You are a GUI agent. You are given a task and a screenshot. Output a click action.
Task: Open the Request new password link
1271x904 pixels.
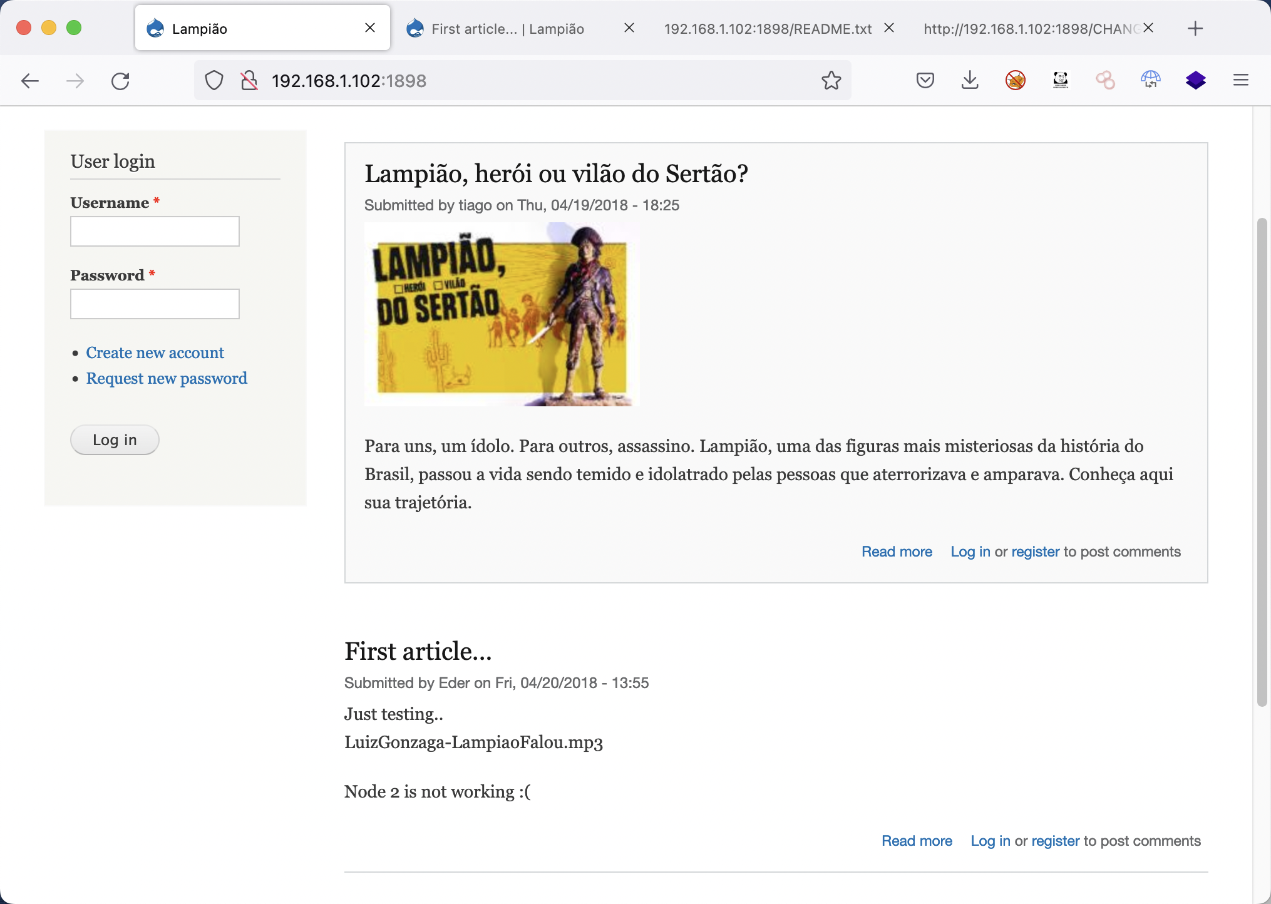pos(167,379)
